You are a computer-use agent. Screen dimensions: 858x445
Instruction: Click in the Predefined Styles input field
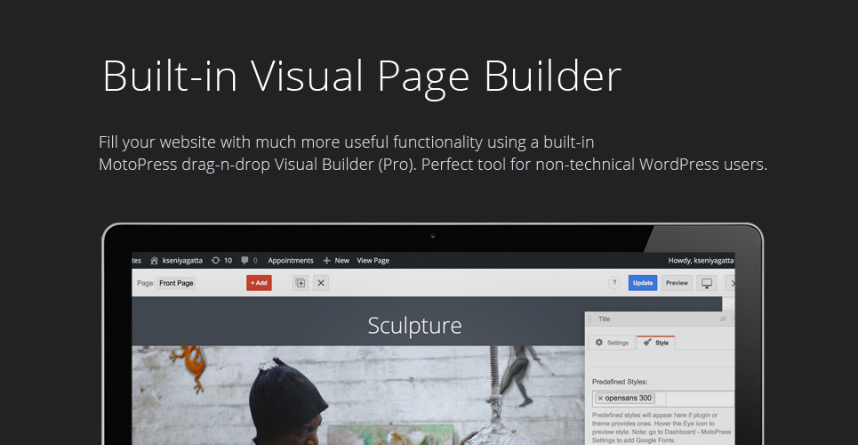click(698, 398)
